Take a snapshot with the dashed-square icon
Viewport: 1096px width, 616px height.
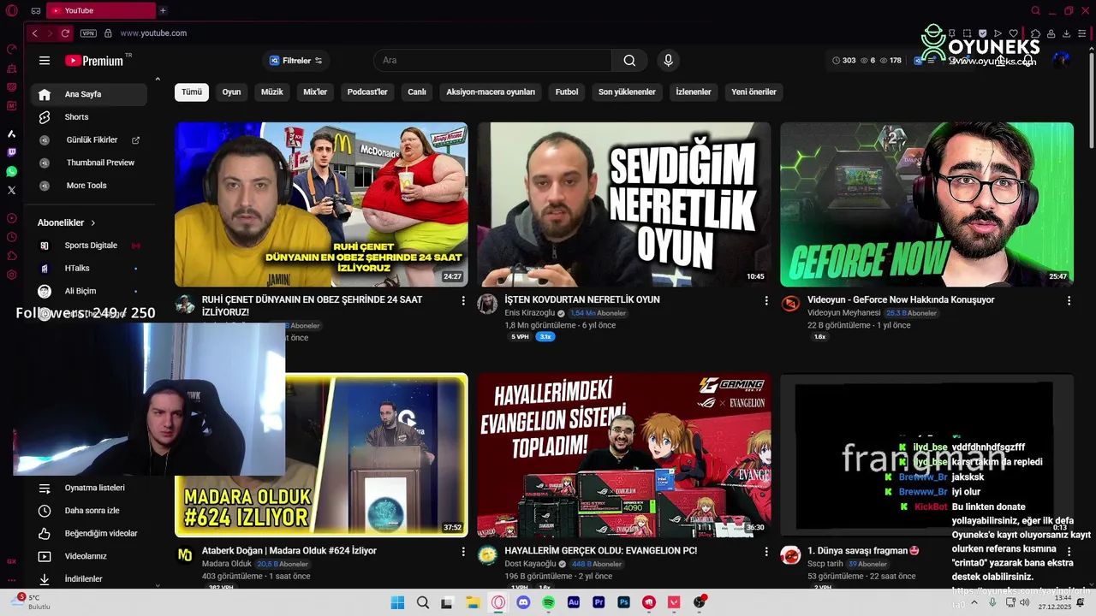pos(967,33)
